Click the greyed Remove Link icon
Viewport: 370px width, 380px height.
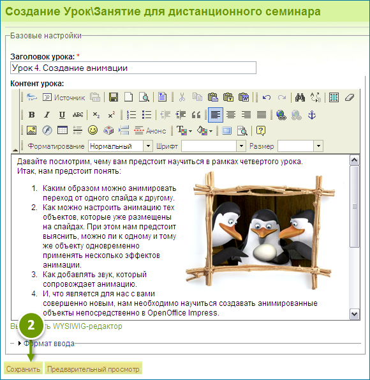[297, 115]
